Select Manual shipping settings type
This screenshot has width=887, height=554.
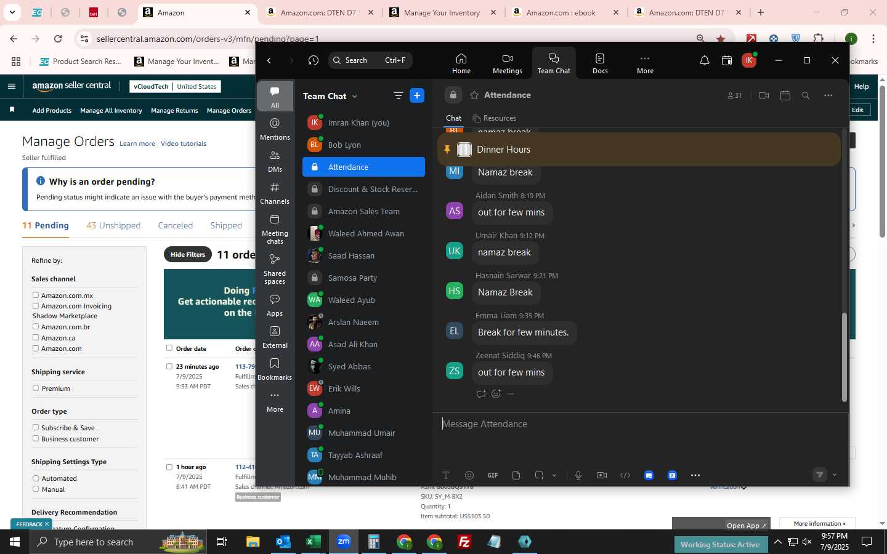[x=36, y=489]
